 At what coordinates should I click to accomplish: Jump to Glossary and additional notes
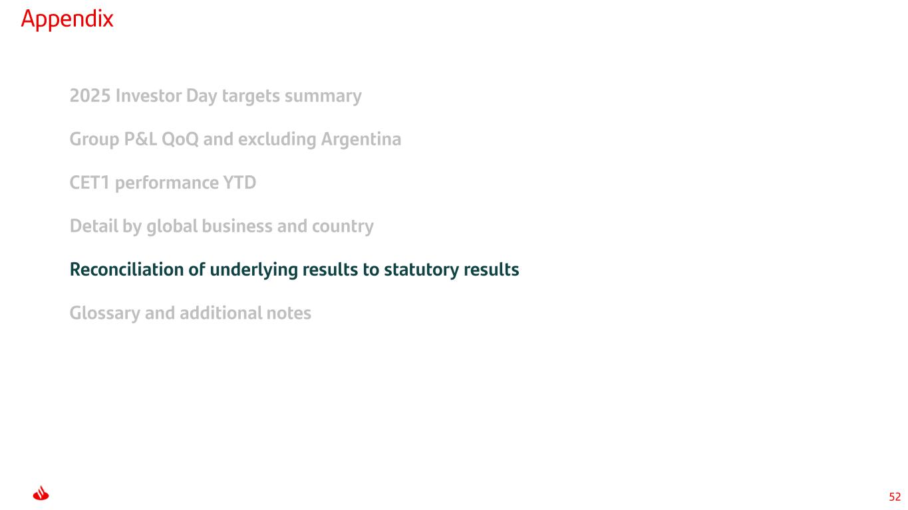pyautogui.click(x=190, y=313)
